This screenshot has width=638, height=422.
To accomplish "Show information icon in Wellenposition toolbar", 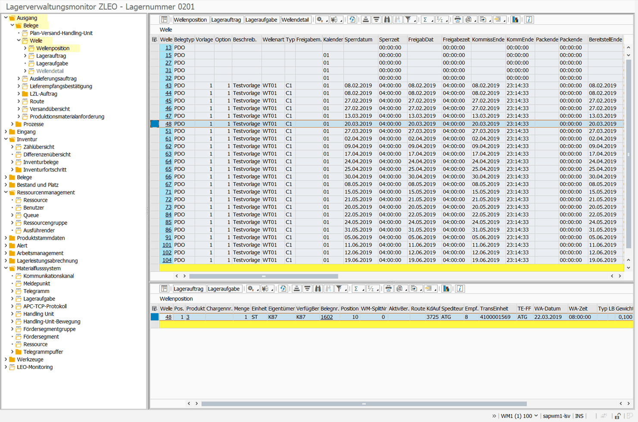I will (460, 289).
